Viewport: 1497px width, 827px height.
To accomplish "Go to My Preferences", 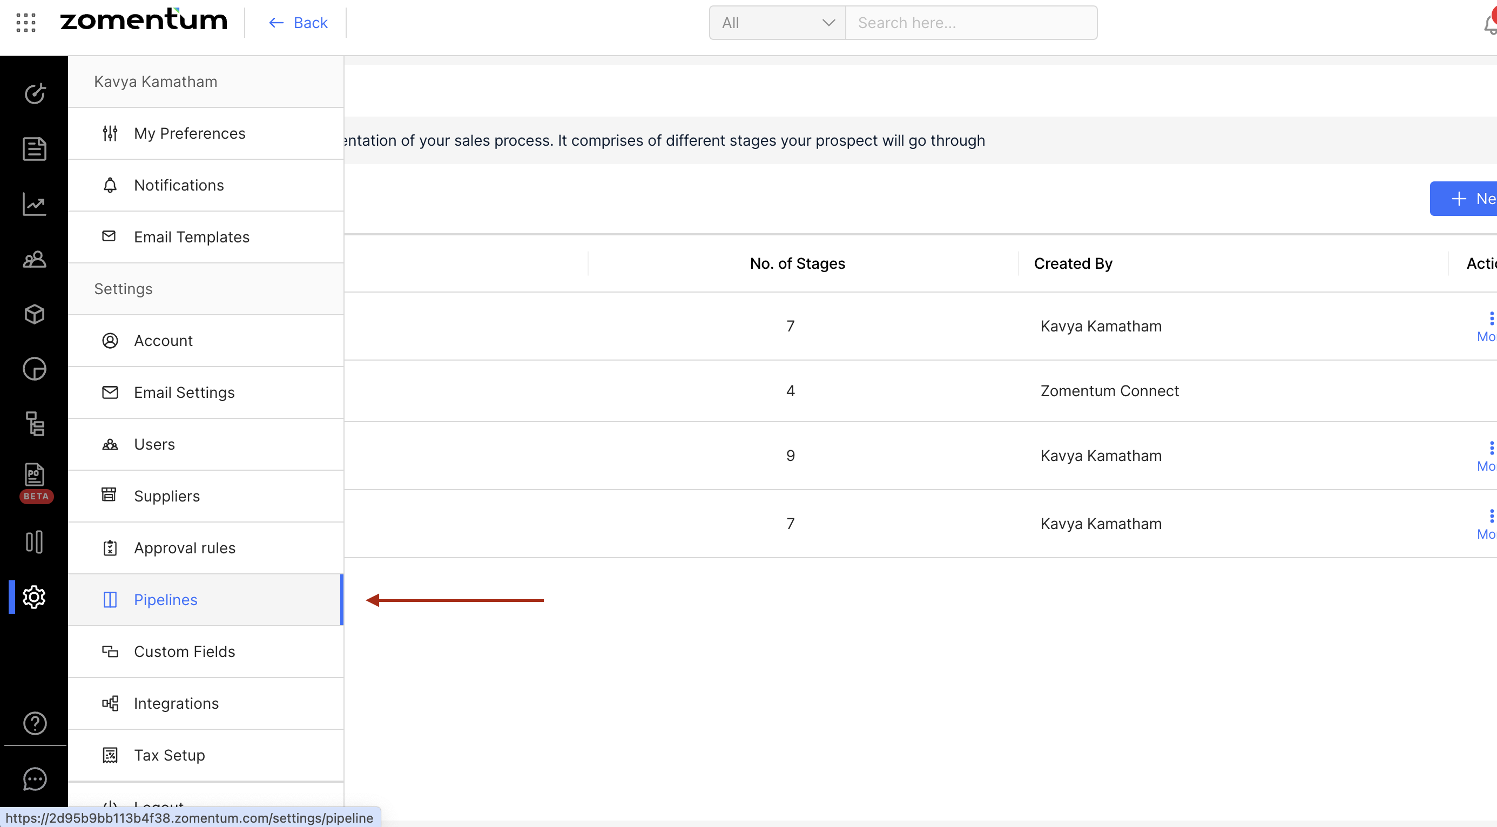I will (x=190, y=133).
